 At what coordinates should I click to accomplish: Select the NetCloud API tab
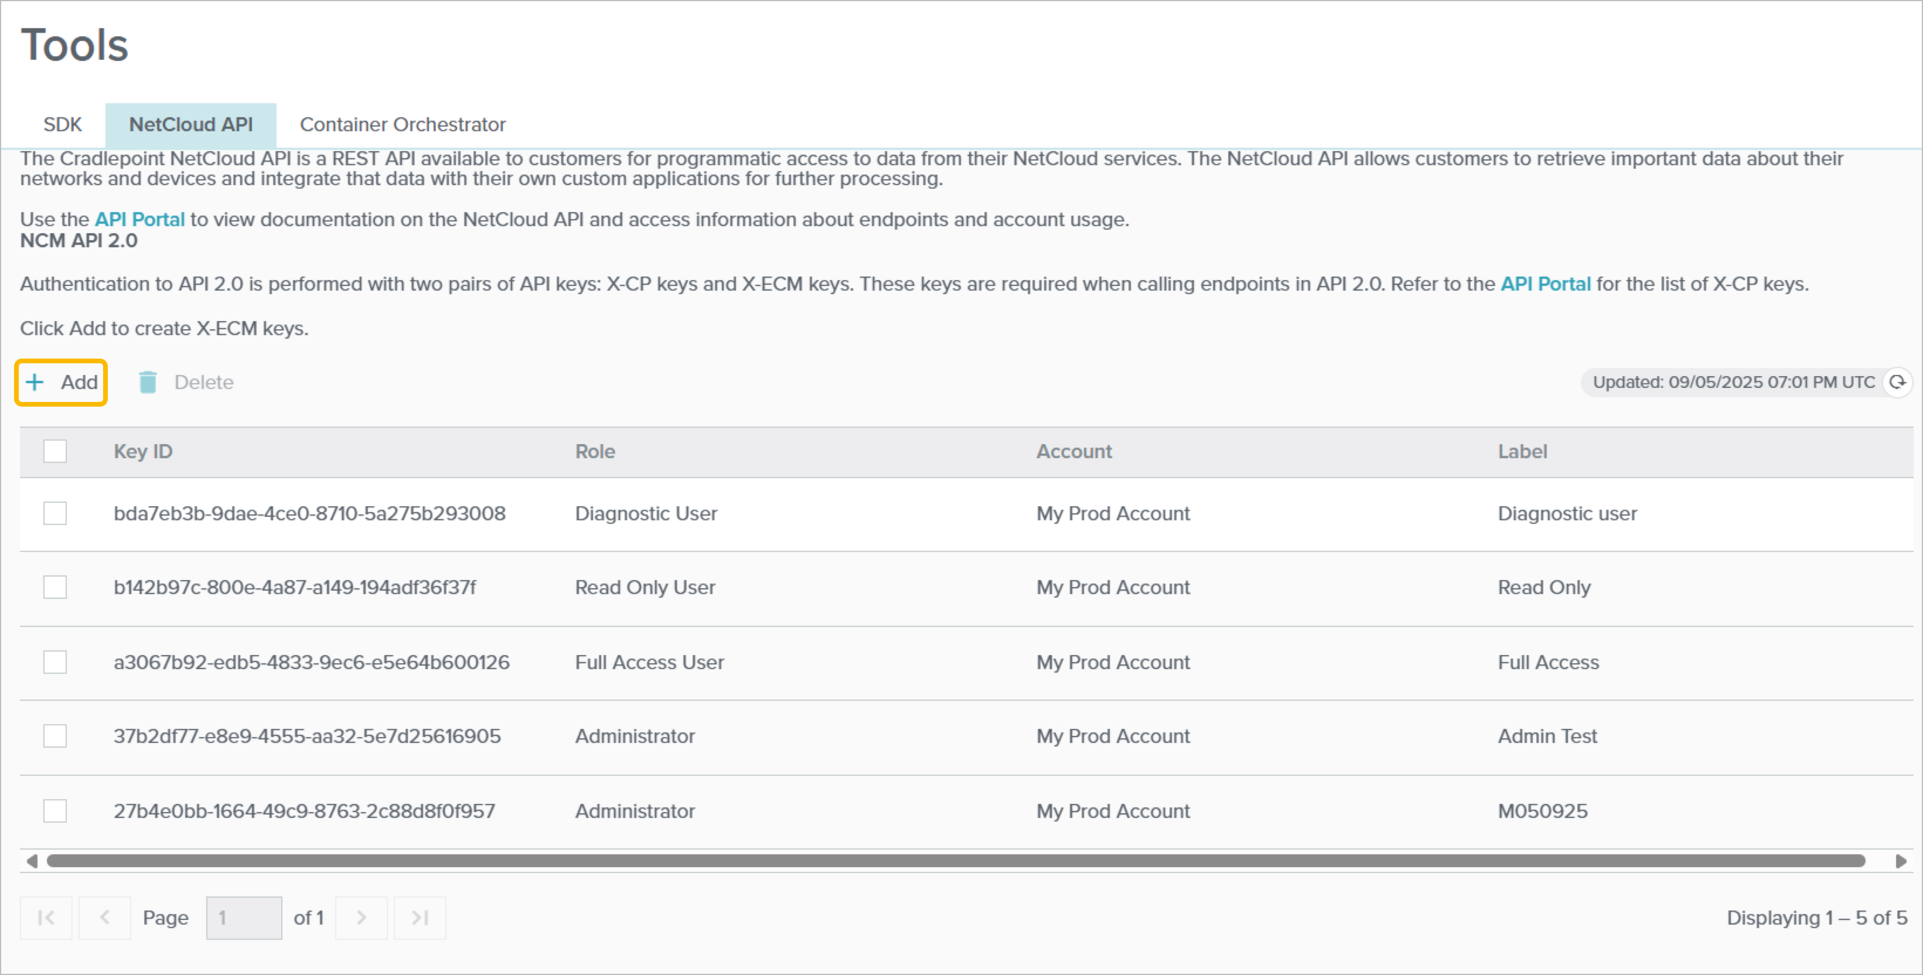[x=190, y=124]
